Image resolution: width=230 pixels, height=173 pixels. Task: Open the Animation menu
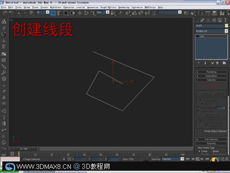click(92, 7)
